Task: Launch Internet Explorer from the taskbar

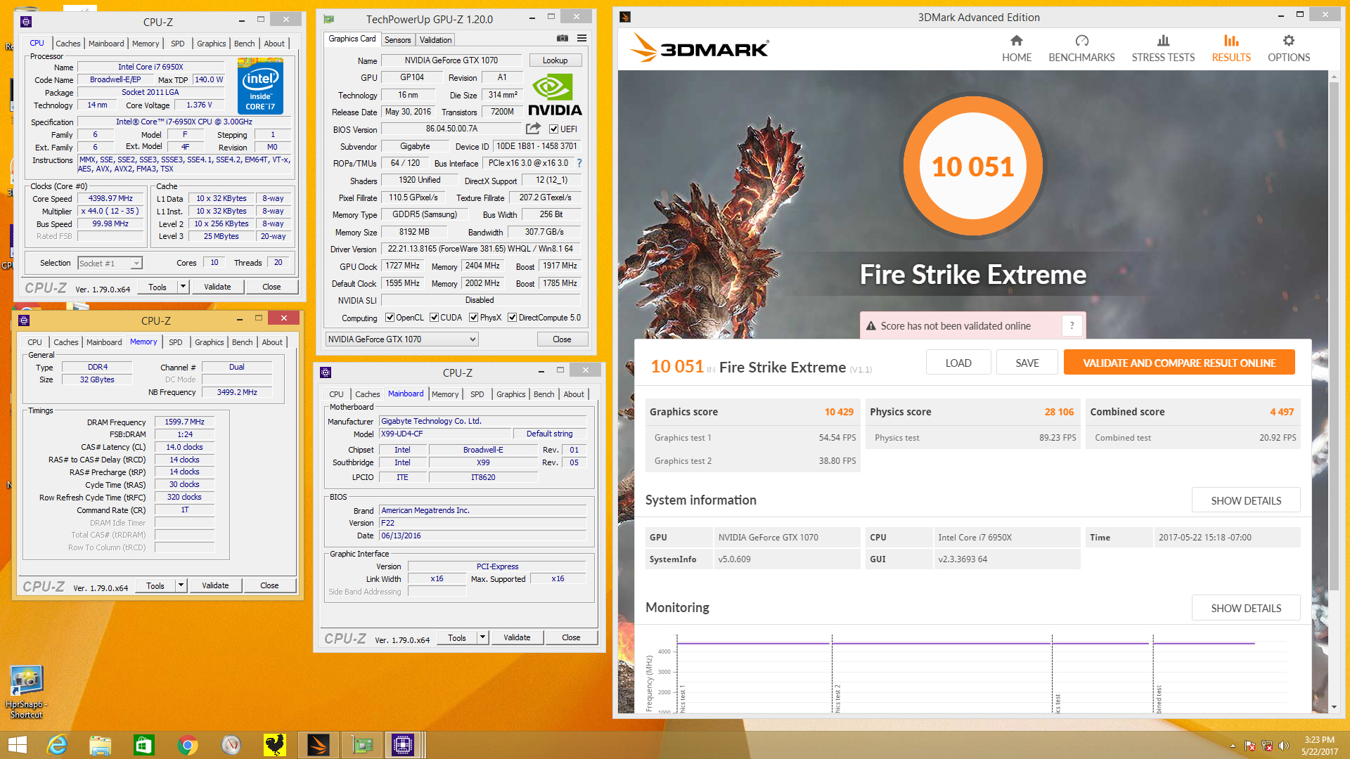Action: click(56, 745)
